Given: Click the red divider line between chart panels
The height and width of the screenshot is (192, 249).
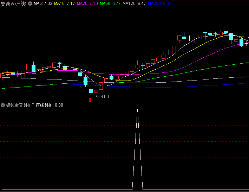Looking at the screenshot, I should pos(124,102).
